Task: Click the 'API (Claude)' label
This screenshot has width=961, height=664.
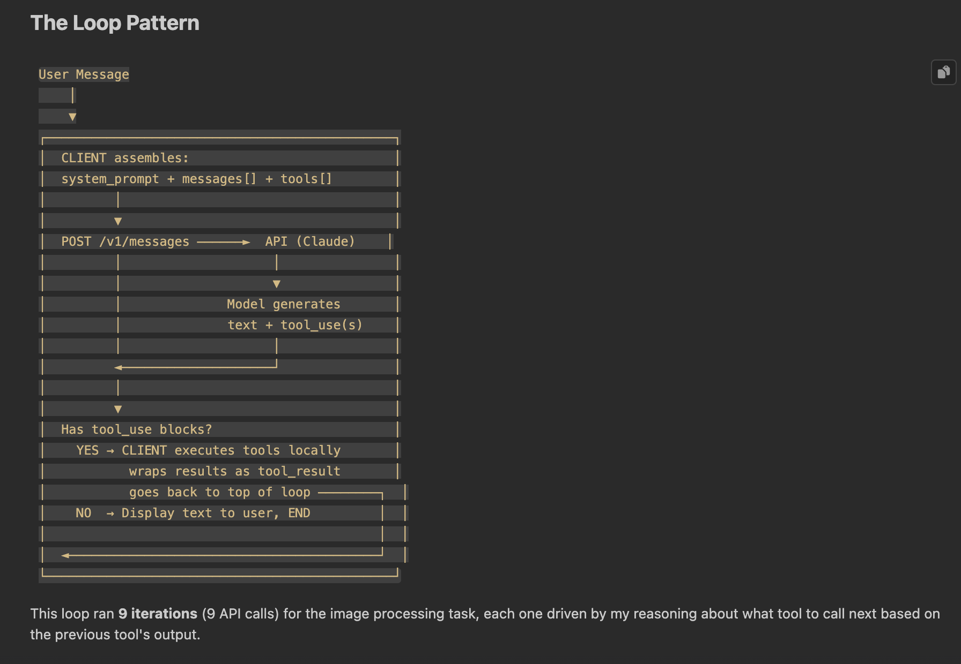Action: point(310,242)
